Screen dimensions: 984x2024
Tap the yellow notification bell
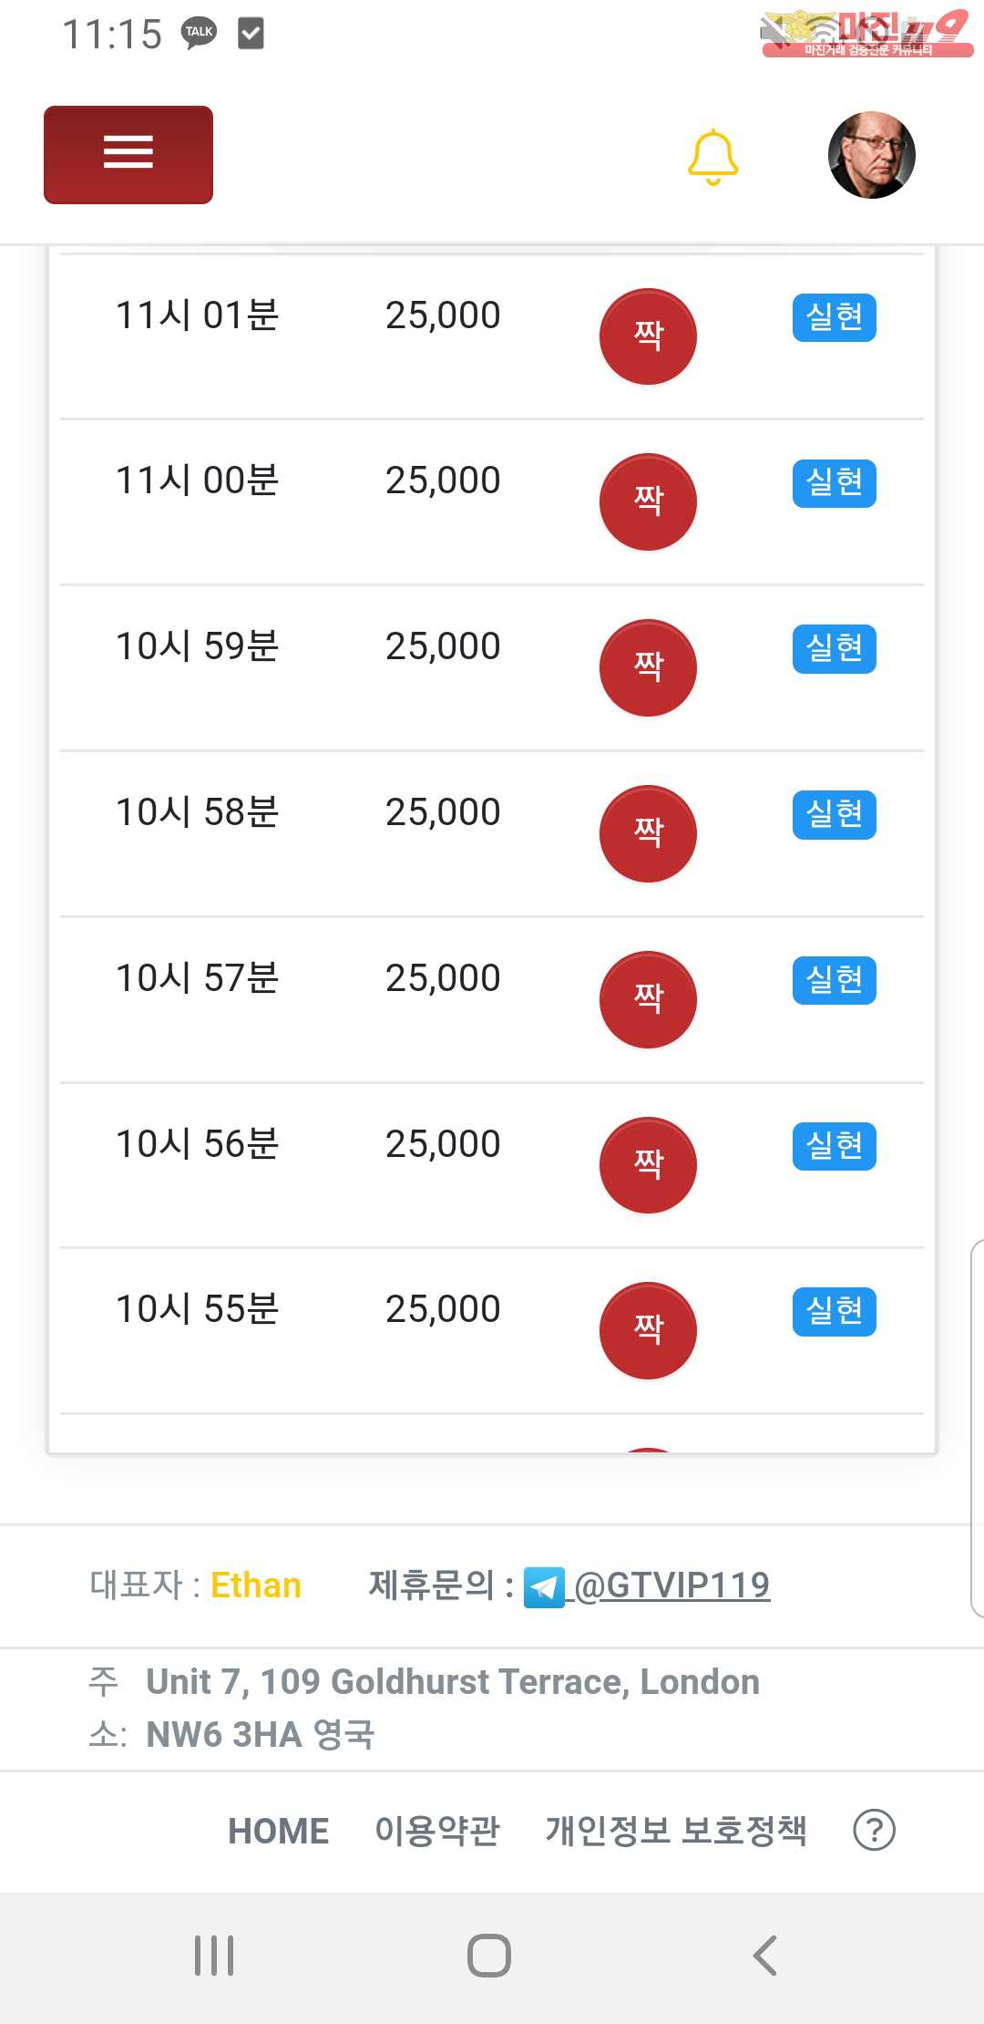[x=712, y=157]
